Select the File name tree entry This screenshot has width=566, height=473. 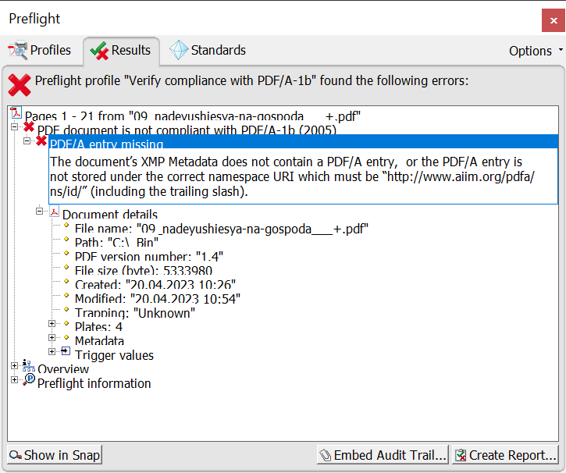(221, 229)
